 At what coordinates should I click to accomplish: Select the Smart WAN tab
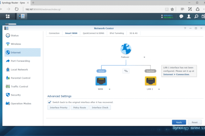click(71, 33)
